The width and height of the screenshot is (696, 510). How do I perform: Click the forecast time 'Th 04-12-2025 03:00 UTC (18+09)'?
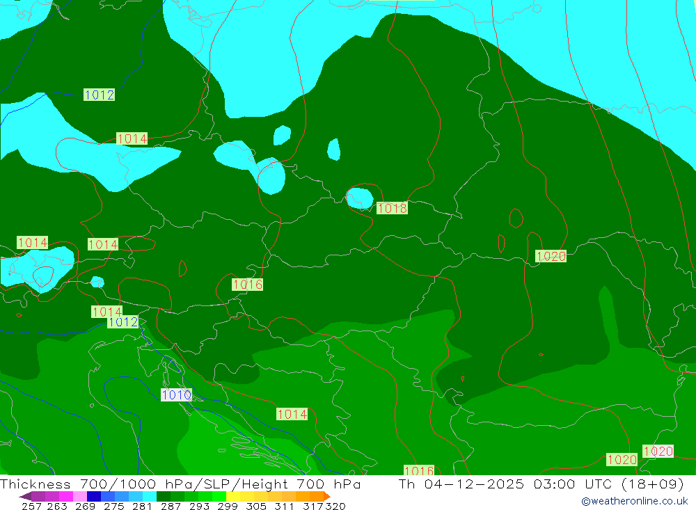coord(541,484)
